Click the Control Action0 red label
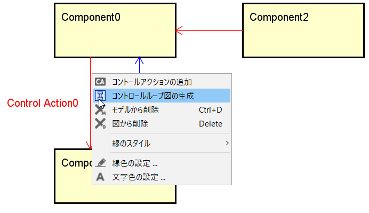 tap(43, 103)
